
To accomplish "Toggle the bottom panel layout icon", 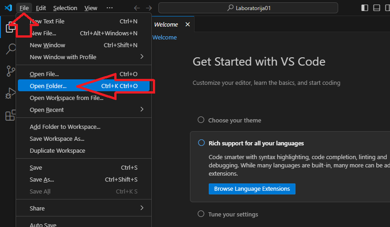I will (377, 8).
